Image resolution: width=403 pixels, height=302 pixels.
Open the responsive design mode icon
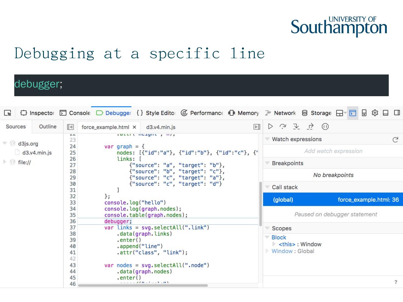[364, 113]
